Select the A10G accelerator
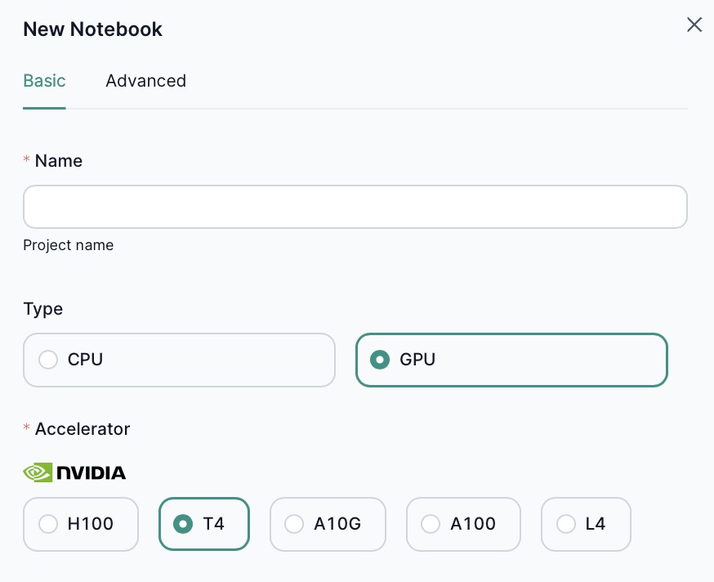714x582 pixels. 294,524
